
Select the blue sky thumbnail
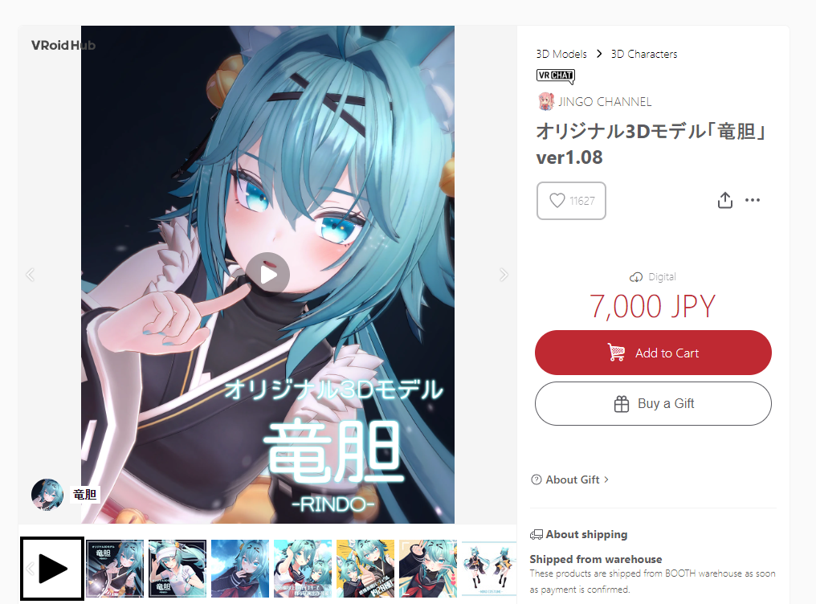(240, 569)
